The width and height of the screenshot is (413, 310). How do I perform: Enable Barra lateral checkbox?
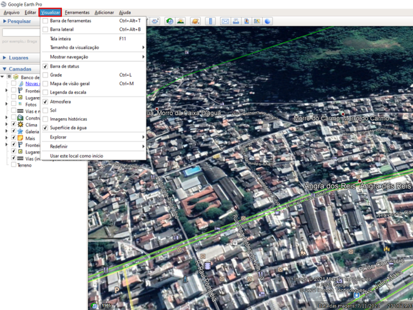(45, 29)
